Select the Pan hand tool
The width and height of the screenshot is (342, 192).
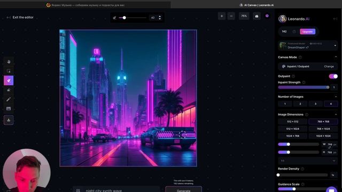pos(9,62)
